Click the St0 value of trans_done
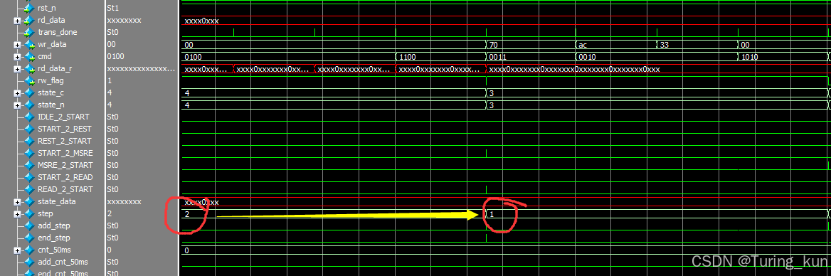The image size is (831, 276). pos(112,32)
